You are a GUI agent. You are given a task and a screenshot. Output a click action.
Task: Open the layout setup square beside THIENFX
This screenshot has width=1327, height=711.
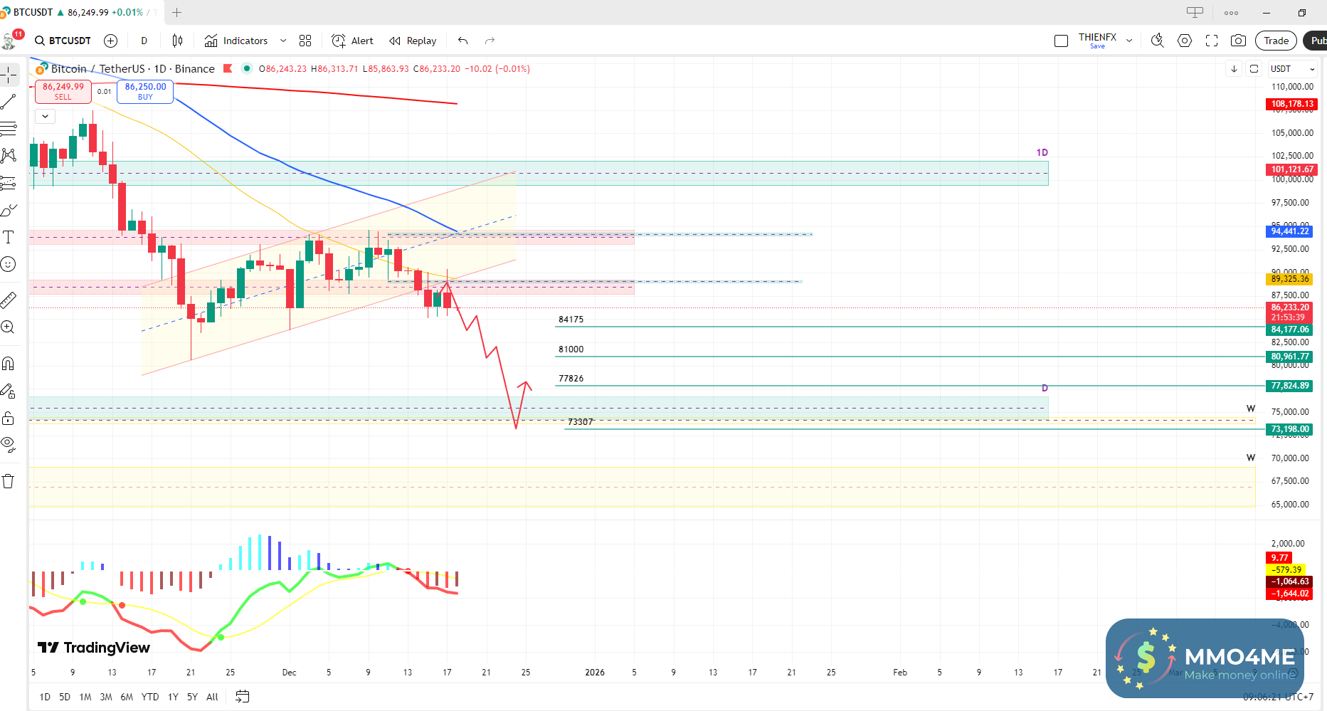click(x=1062, y=41)
